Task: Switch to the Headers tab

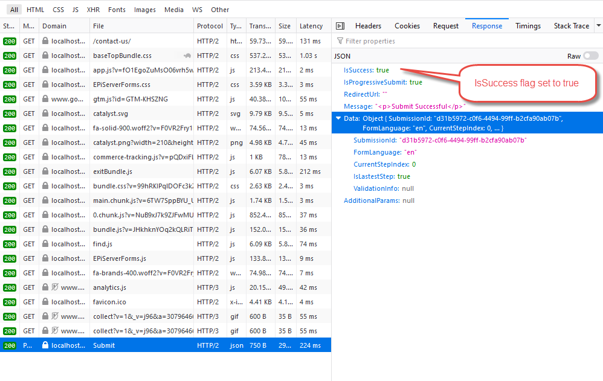Action: [368, 26]
